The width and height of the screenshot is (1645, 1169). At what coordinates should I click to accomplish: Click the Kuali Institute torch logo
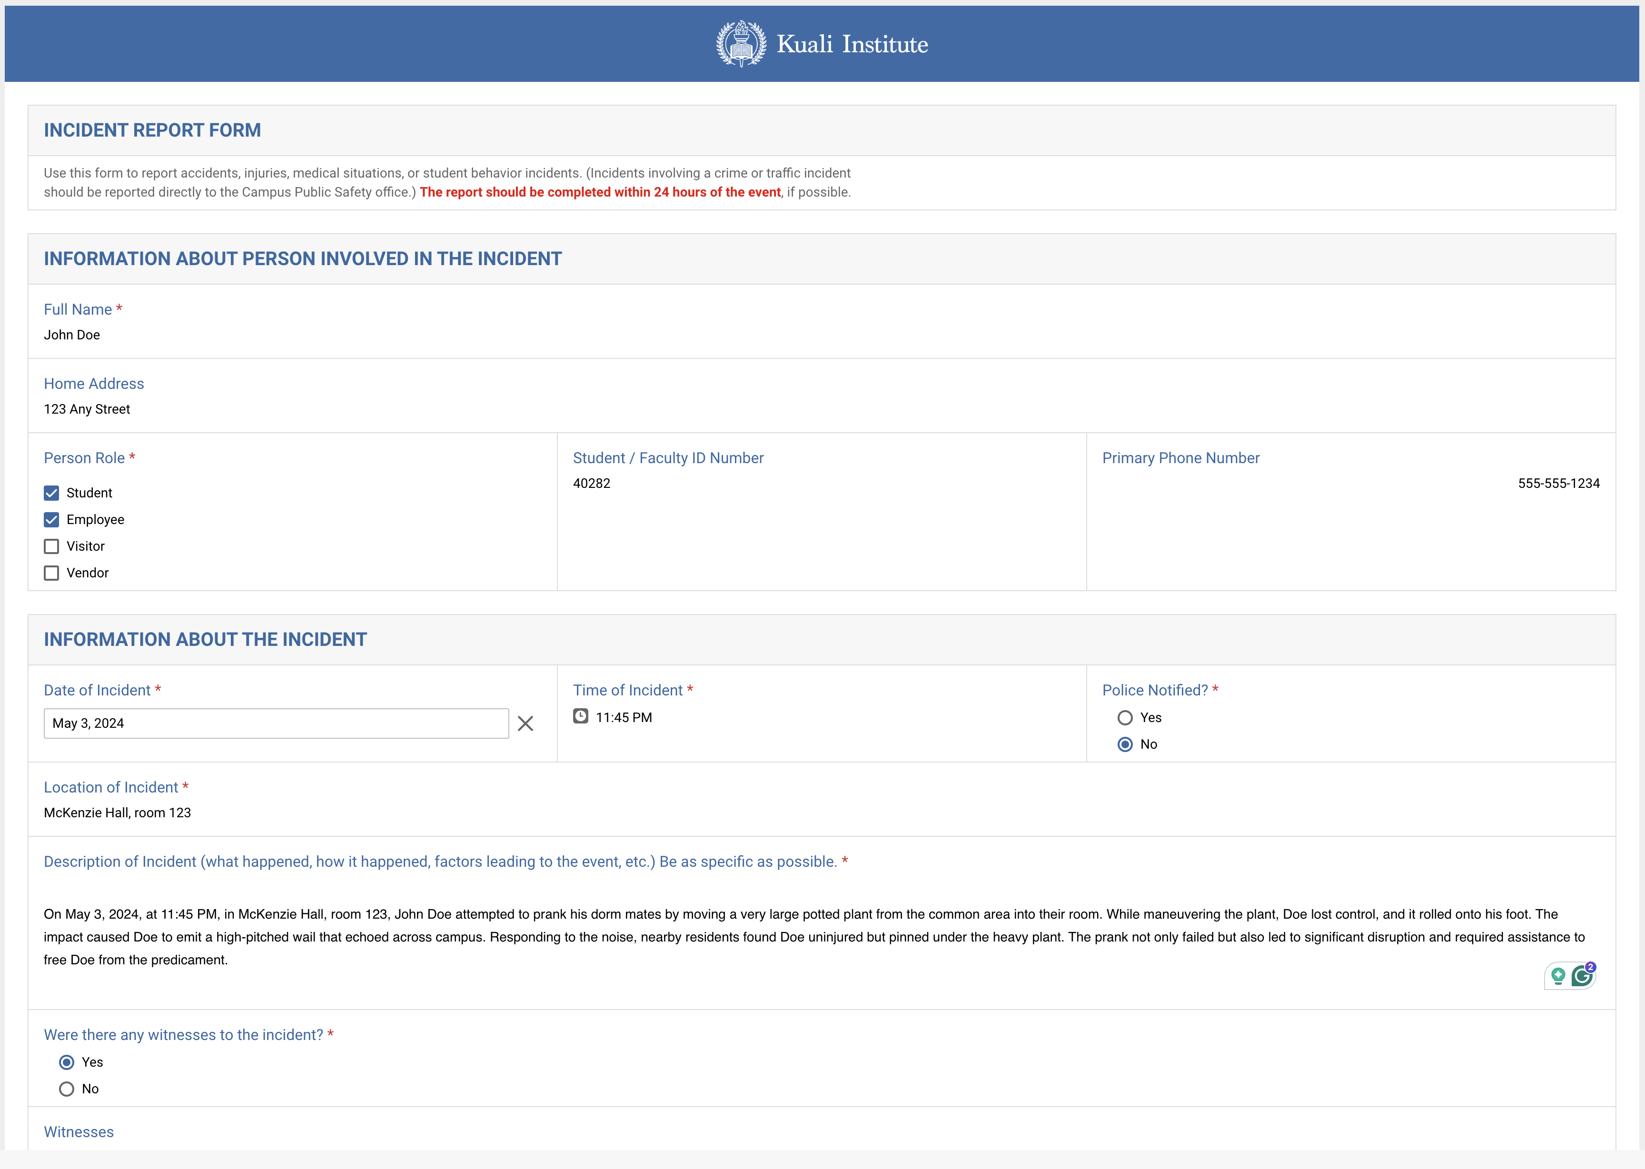point(741,44)
